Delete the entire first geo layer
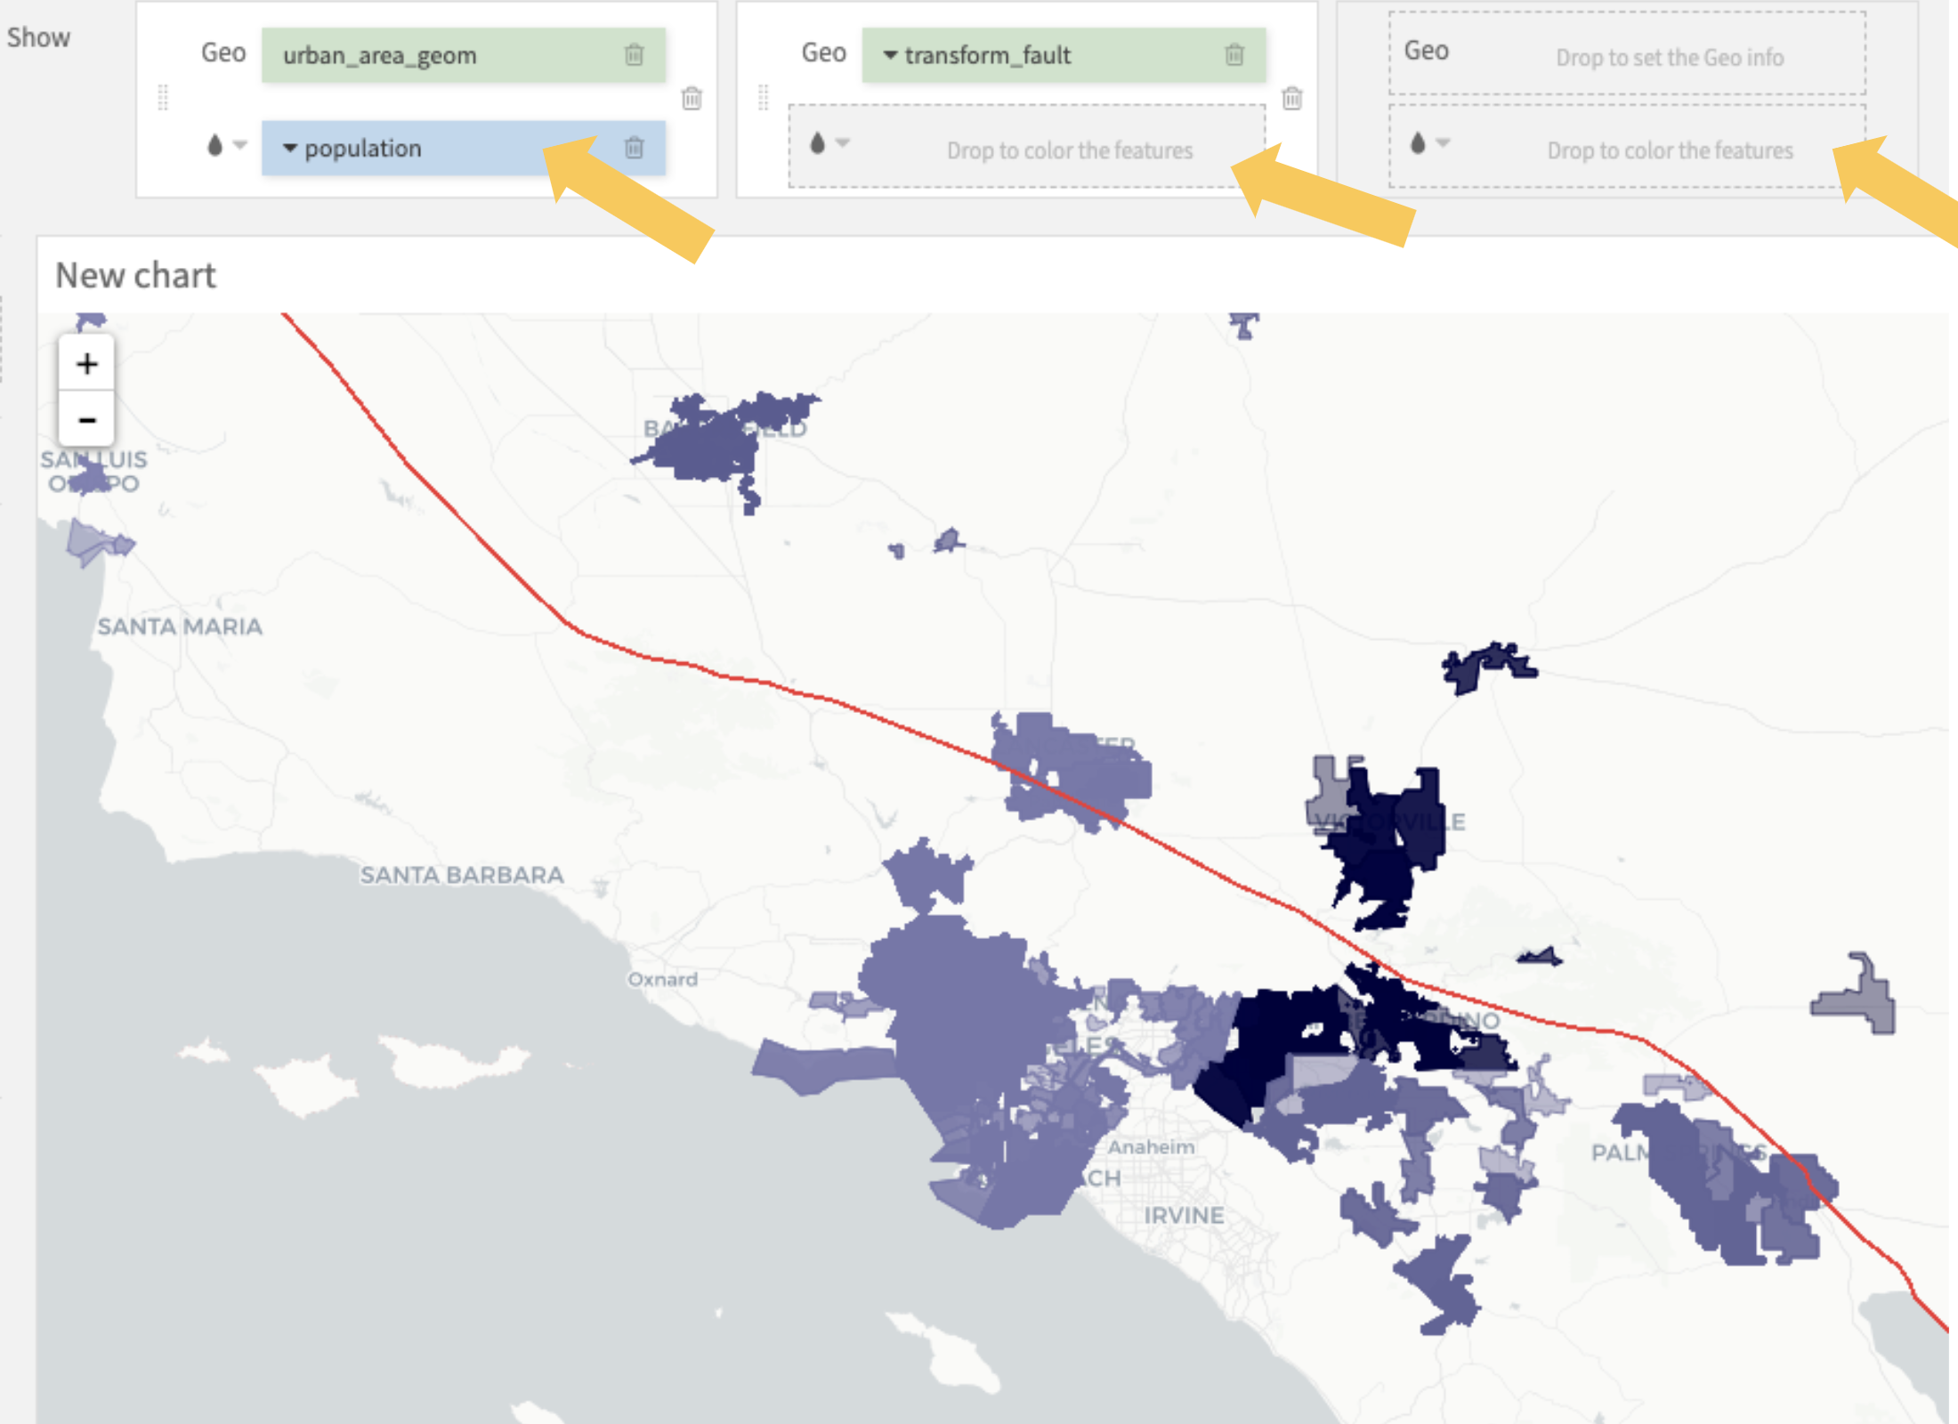This screenshot has width=1958, height=1424. point(692,98)
